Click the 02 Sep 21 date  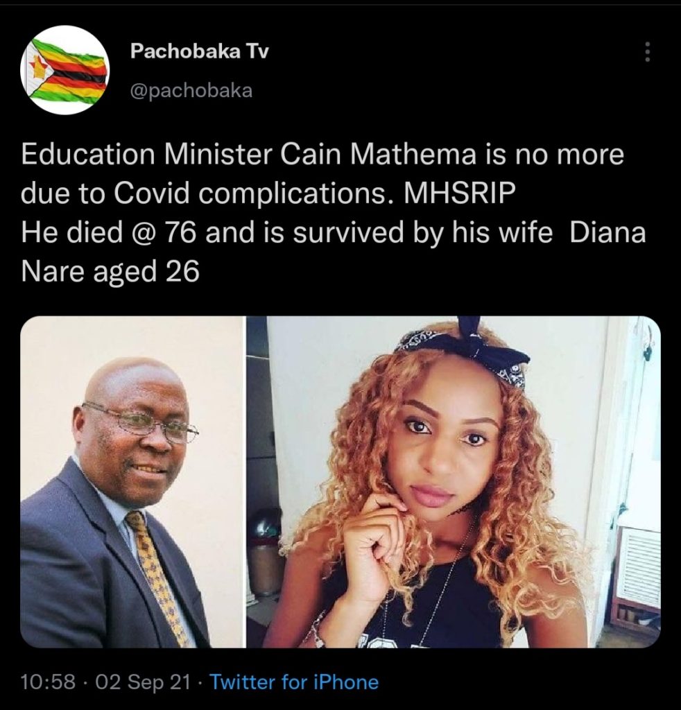(145, 682)
